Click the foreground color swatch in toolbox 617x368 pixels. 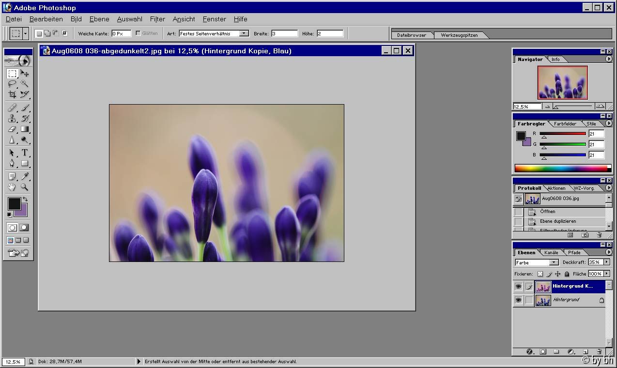[x=14, y=204]
